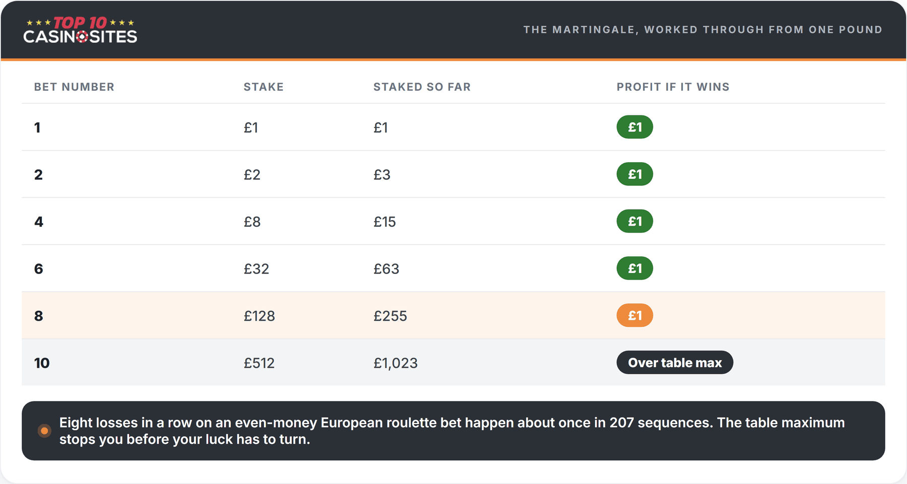Select the Stake column header
Image resolution: width=907 pixels, height=484 pixels.
(x=264, y=87)
